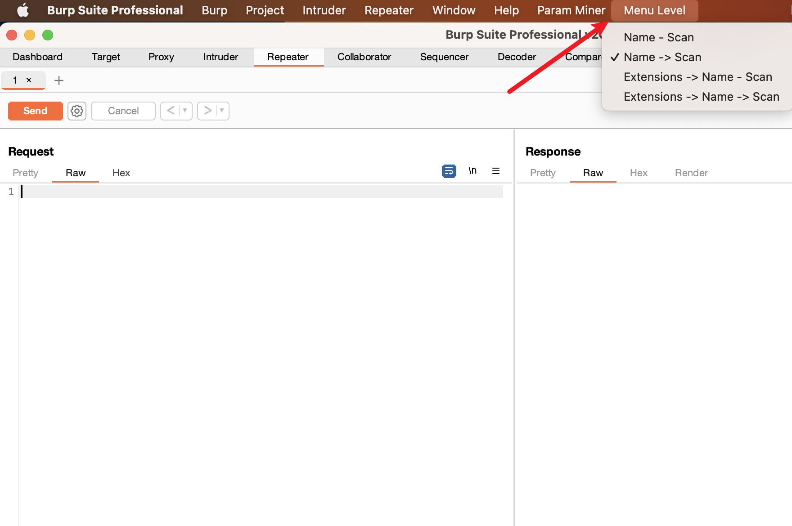This screenshot has width=792, height=526.
Task: Select Pretty view in Response panel
Action: point(543,173)
